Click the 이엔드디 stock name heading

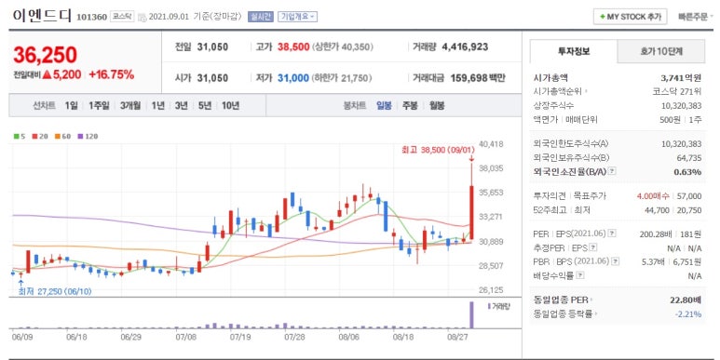42,16
